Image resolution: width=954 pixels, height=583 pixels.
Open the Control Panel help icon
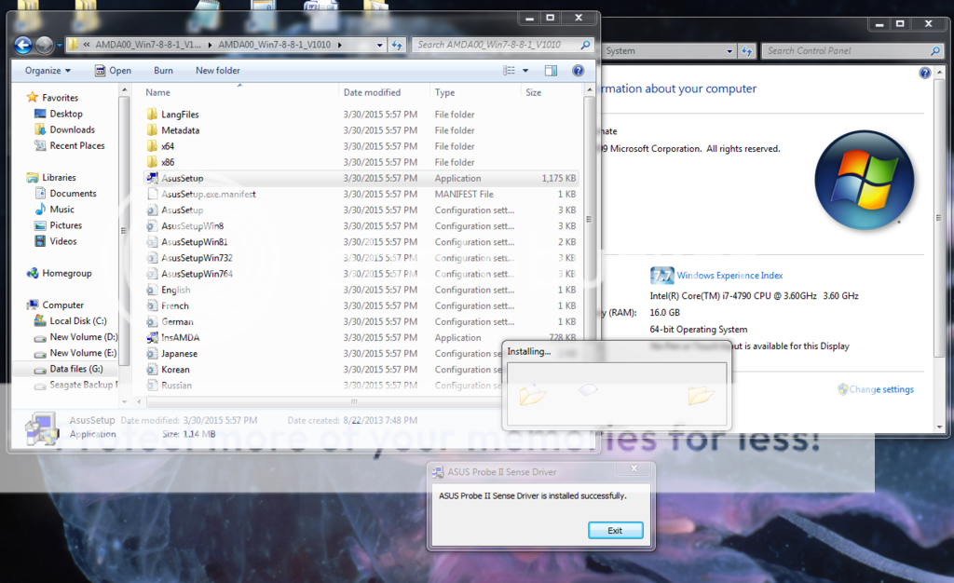pyautogui.click(x=925, y=73)
